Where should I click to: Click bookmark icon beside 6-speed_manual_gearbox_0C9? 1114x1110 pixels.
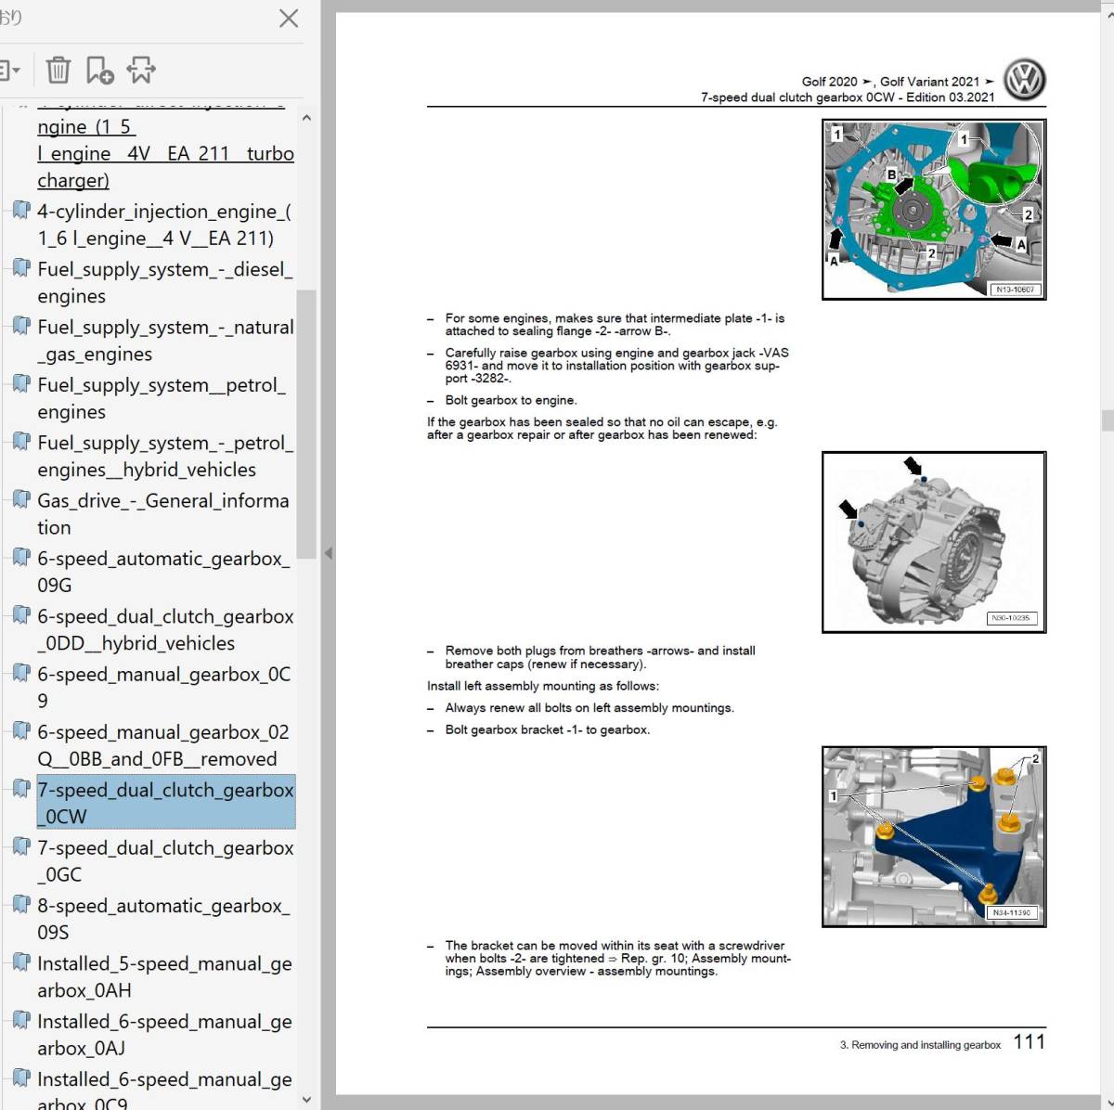tap(20, 674)
